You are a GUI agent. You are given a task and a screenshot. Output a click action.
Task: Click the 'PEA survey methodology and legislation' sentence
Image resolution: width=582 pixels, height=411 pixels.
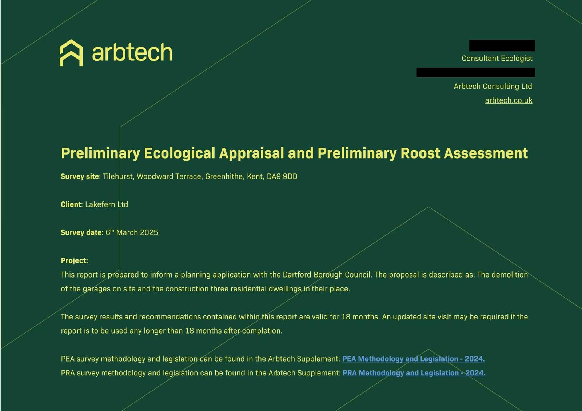200,359
